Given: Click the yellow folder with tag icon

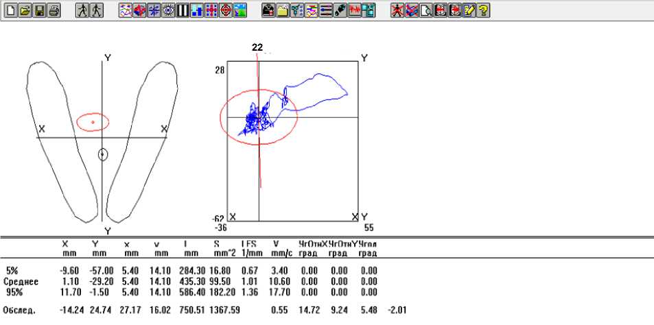Looking at the screenshot, I should pyautogui.click(x=283, y=10).
